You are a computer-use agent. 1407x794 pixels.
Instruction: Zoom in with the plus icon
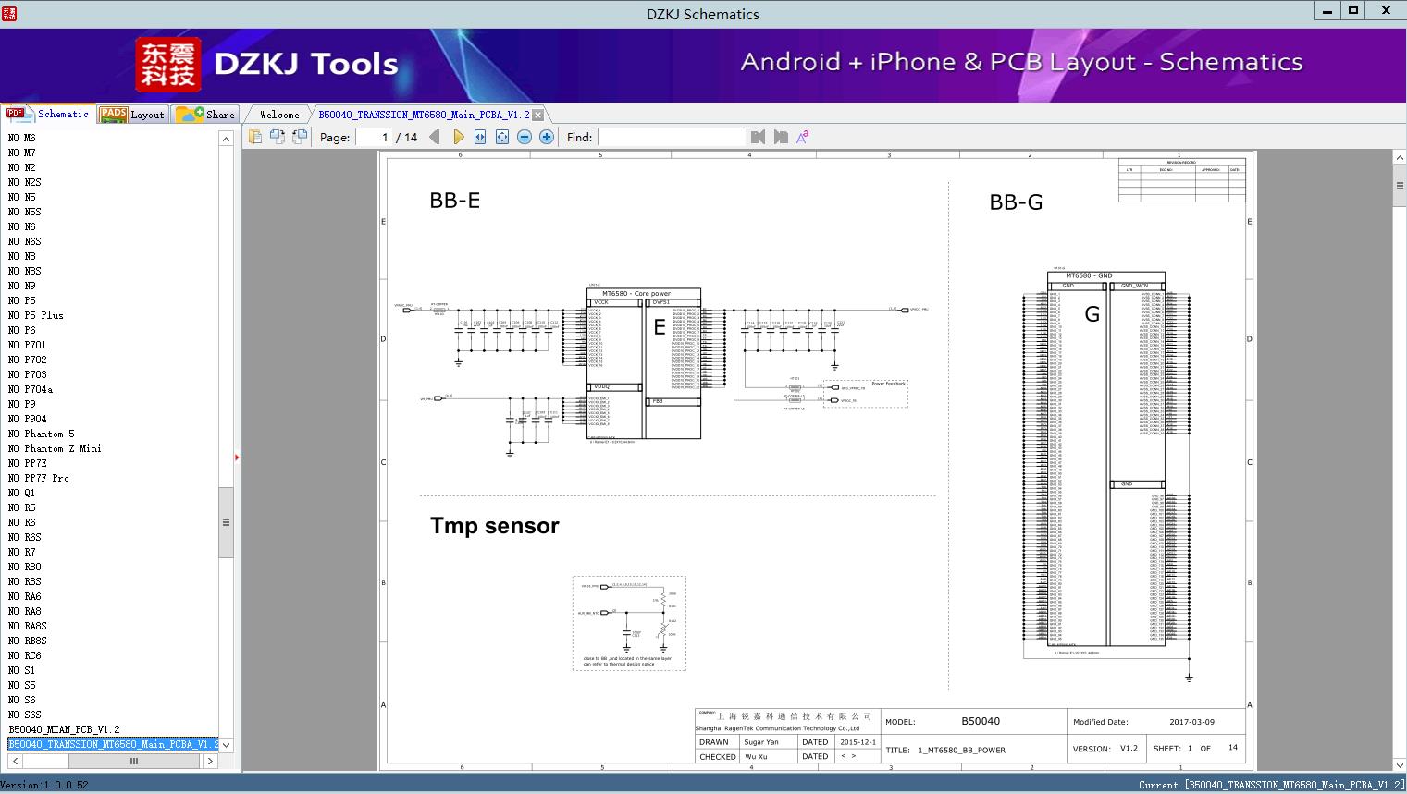click(547, 137)
